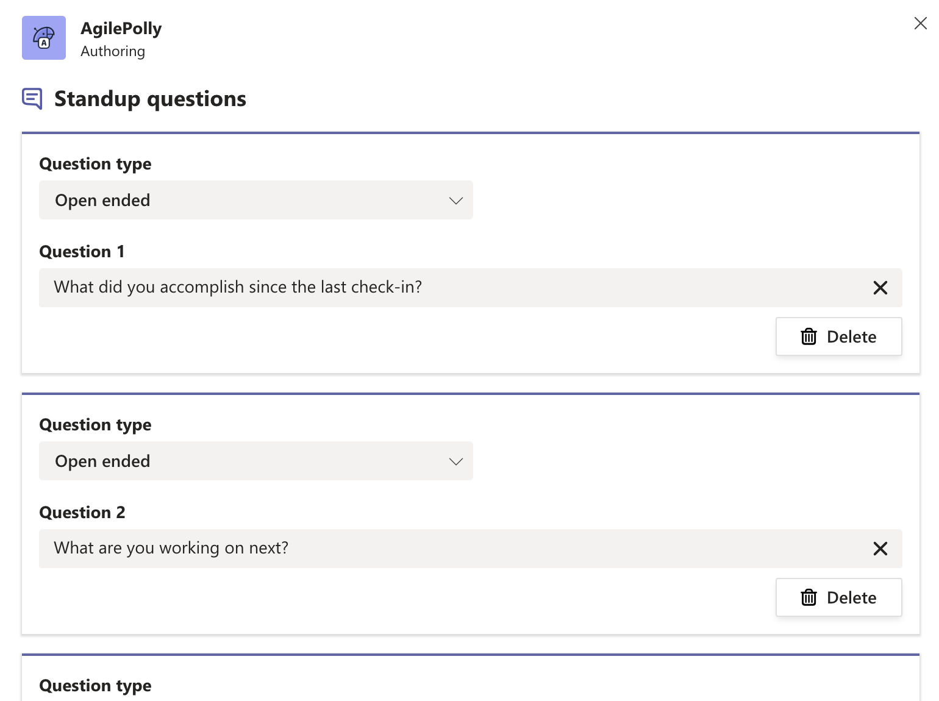
Task: Click the 'Question 1' label
Action: (82, 251)
